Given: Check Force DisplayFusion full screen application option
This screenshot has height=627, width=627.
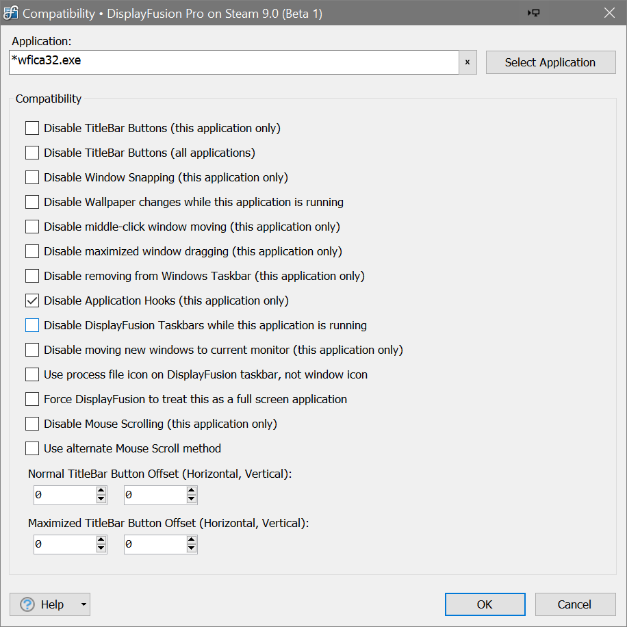Looking at the screenshot, I should pyautogui.click(x=32, y=399).
